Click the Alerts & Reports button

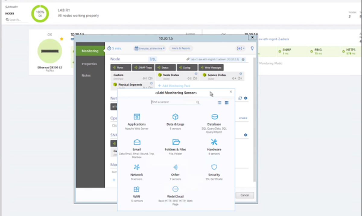(181, 48)
